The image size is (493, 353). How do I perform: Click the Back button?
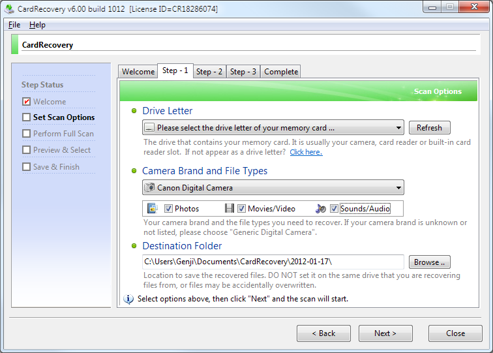pyautogui.click(x=323, y=333)
